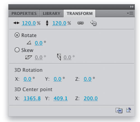This screenshot has height=122, width=140.
Task: Click the 3D Rotation X value
Action: (x=27, y=79)
